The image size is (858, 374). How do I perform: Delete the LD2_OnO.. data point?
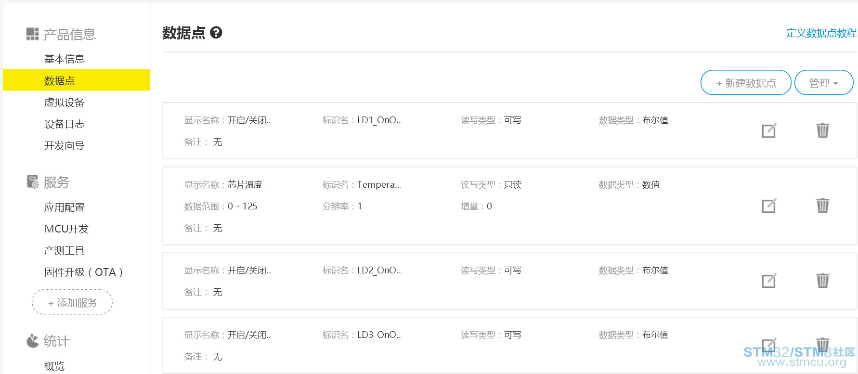[822, 281]
